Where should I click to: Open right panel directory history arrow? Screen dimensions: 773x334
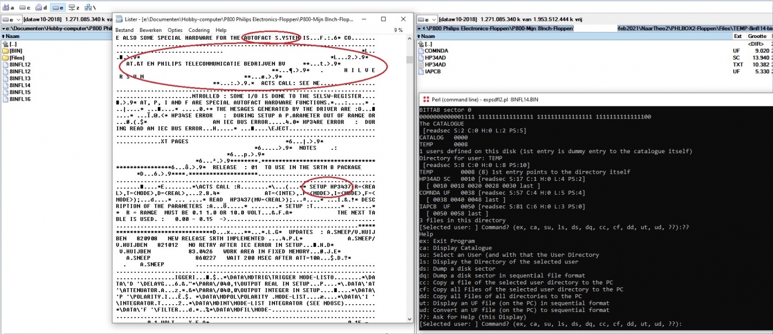pyautogui.click(x=420, y=28)
